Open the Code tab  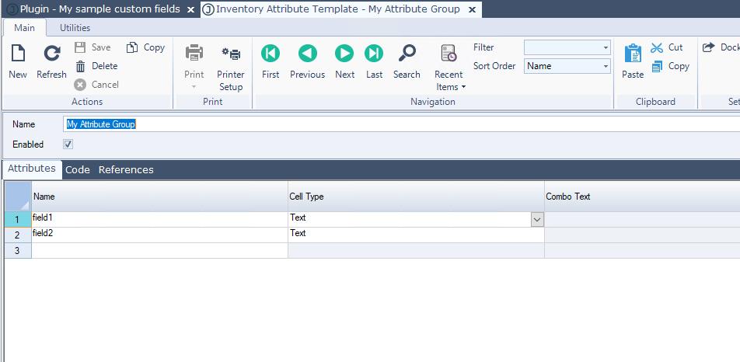pos(77,169)
